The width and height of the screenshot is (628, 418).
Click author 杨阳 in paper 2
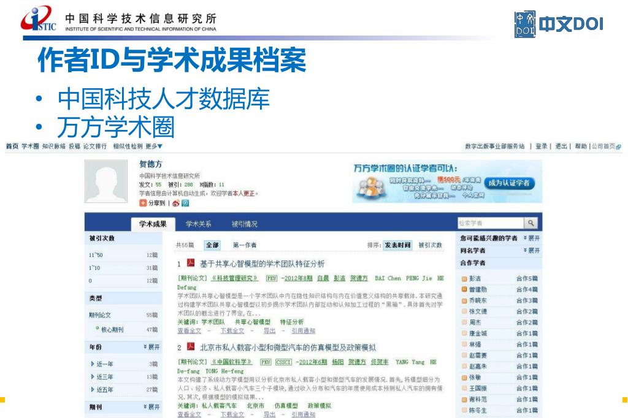pos(338,362)
